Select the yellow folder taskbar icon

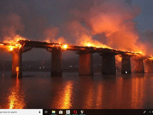54,112
